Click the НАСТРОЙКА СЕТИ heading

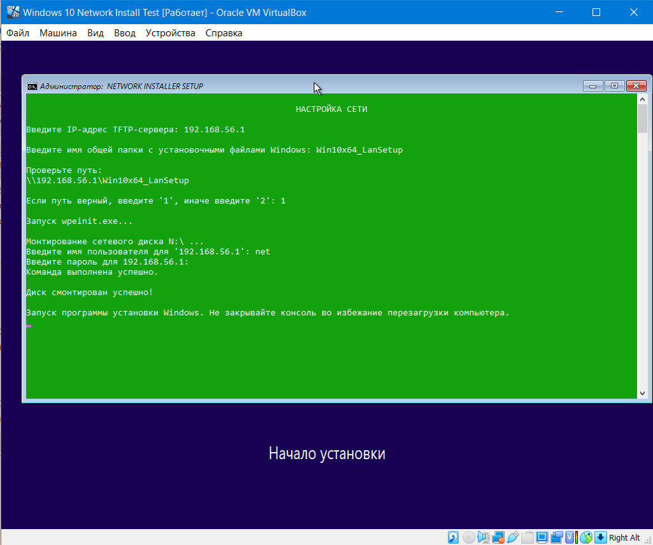(x=331, y=109)
